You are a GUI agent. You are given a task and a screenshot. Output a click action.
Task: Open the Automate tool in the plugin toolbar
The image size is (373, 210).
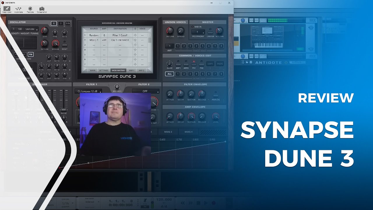point(18,8)
